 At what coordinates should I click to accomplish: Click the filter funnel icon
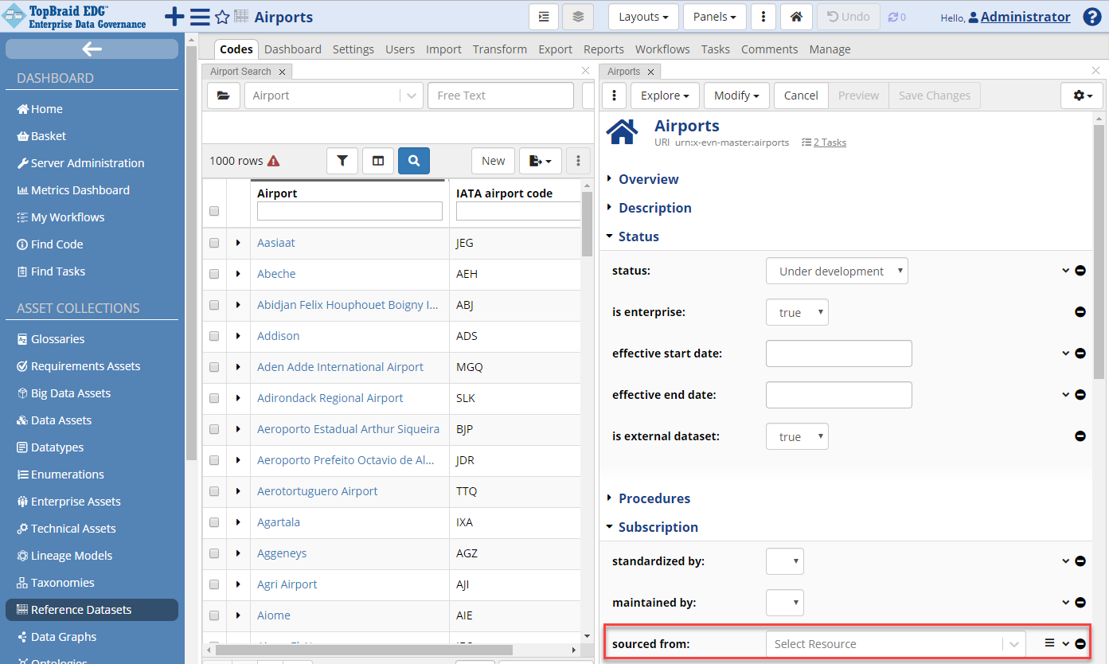342,161
